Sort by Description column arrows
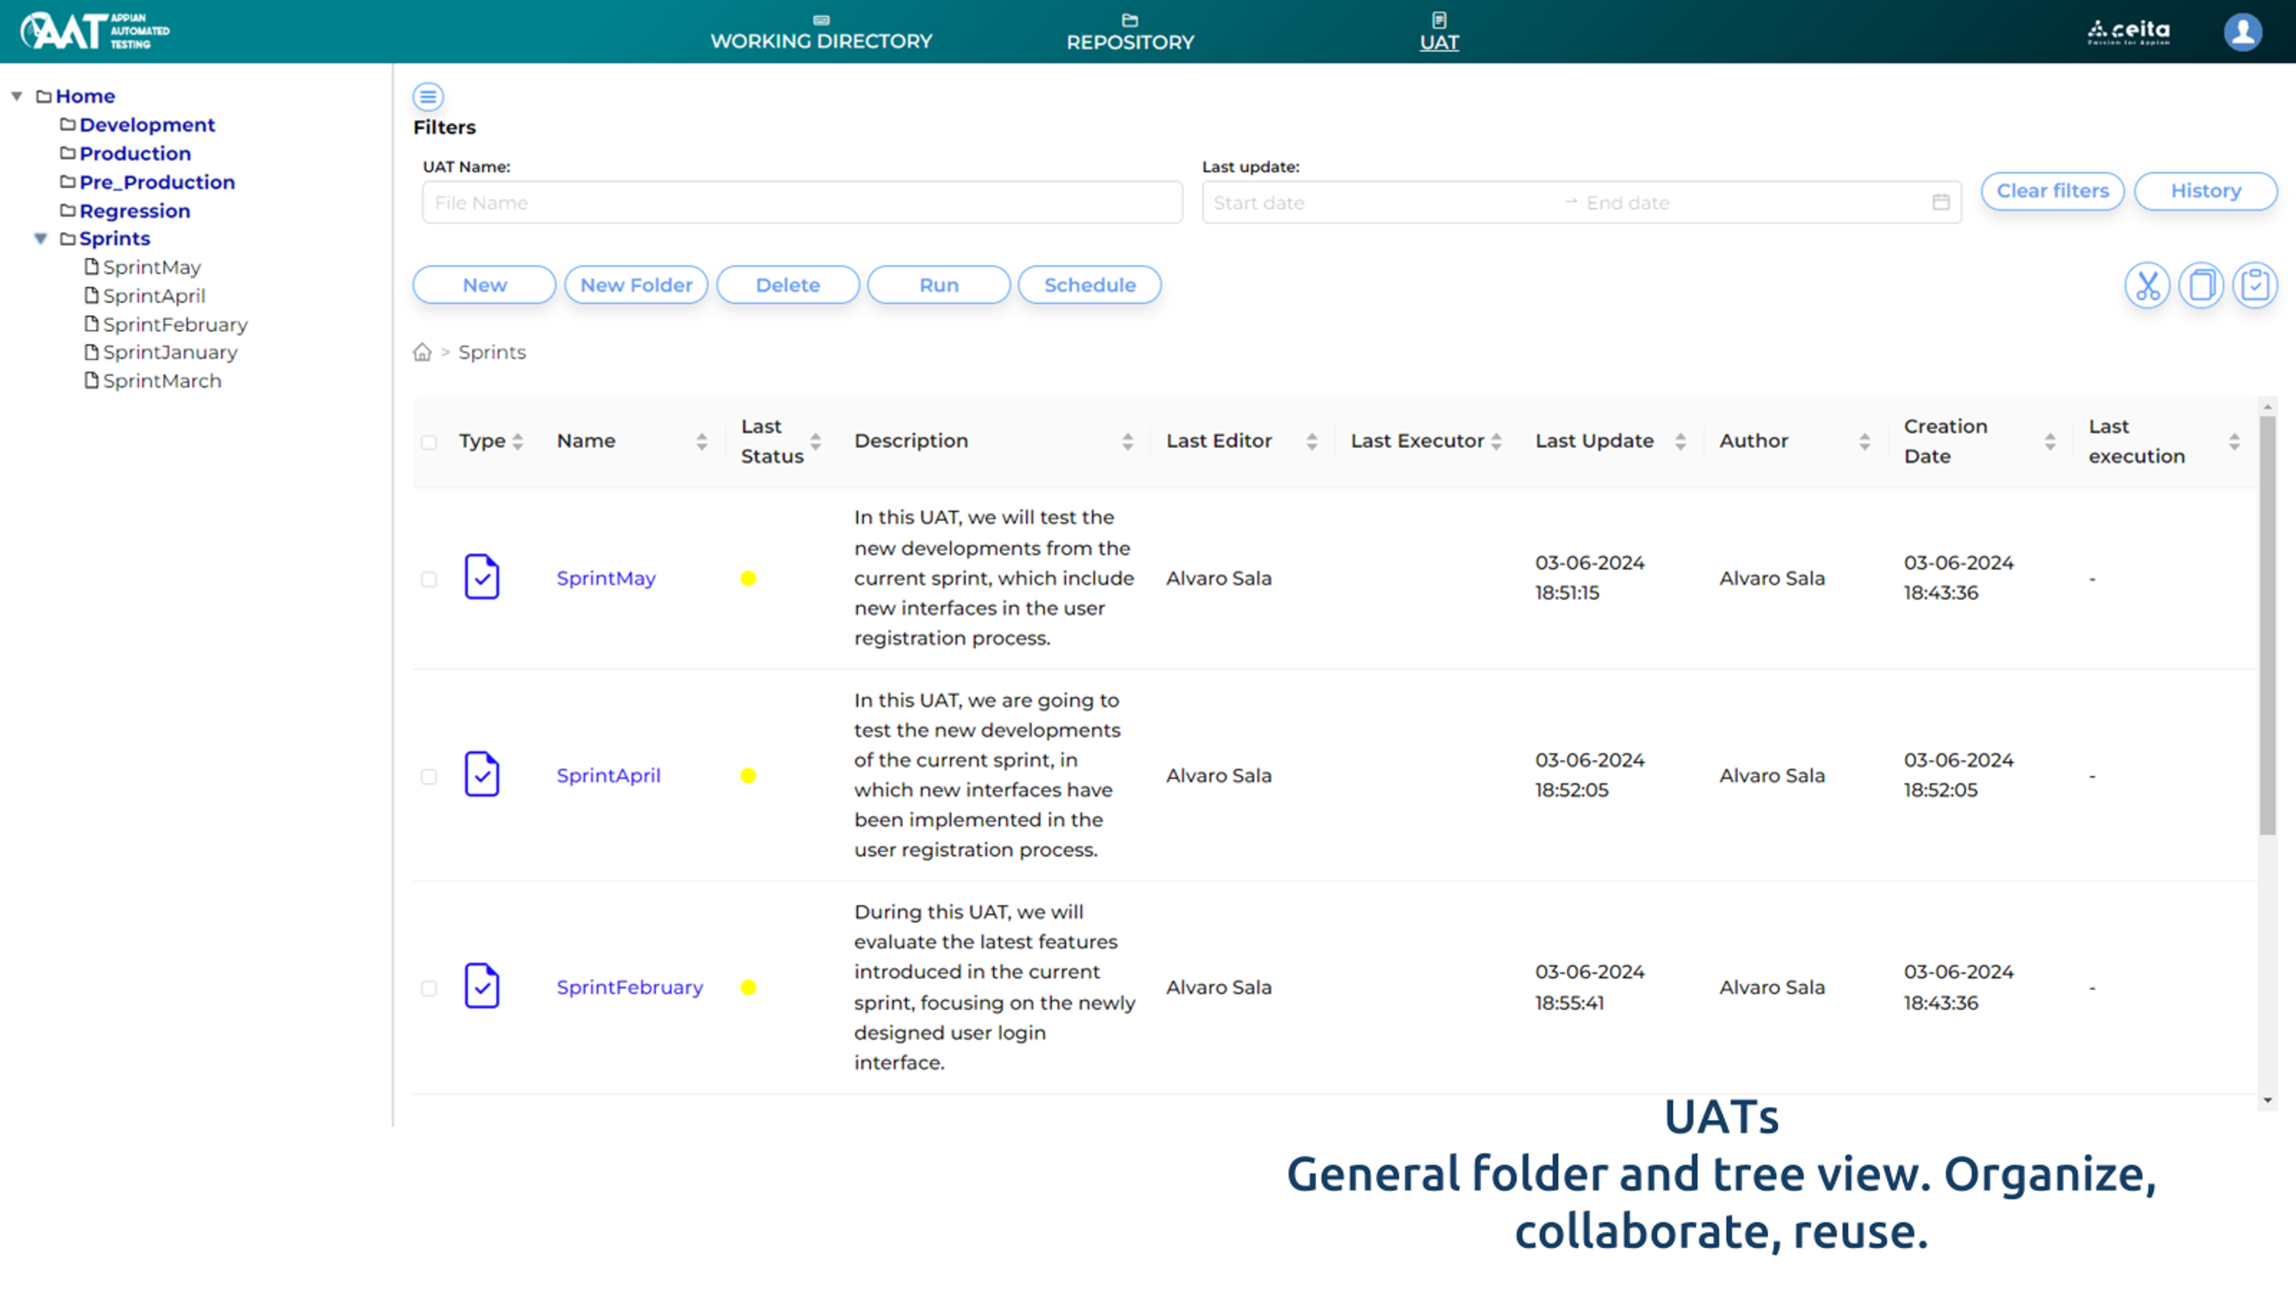2296x1291 pixels. (1127, 441)
